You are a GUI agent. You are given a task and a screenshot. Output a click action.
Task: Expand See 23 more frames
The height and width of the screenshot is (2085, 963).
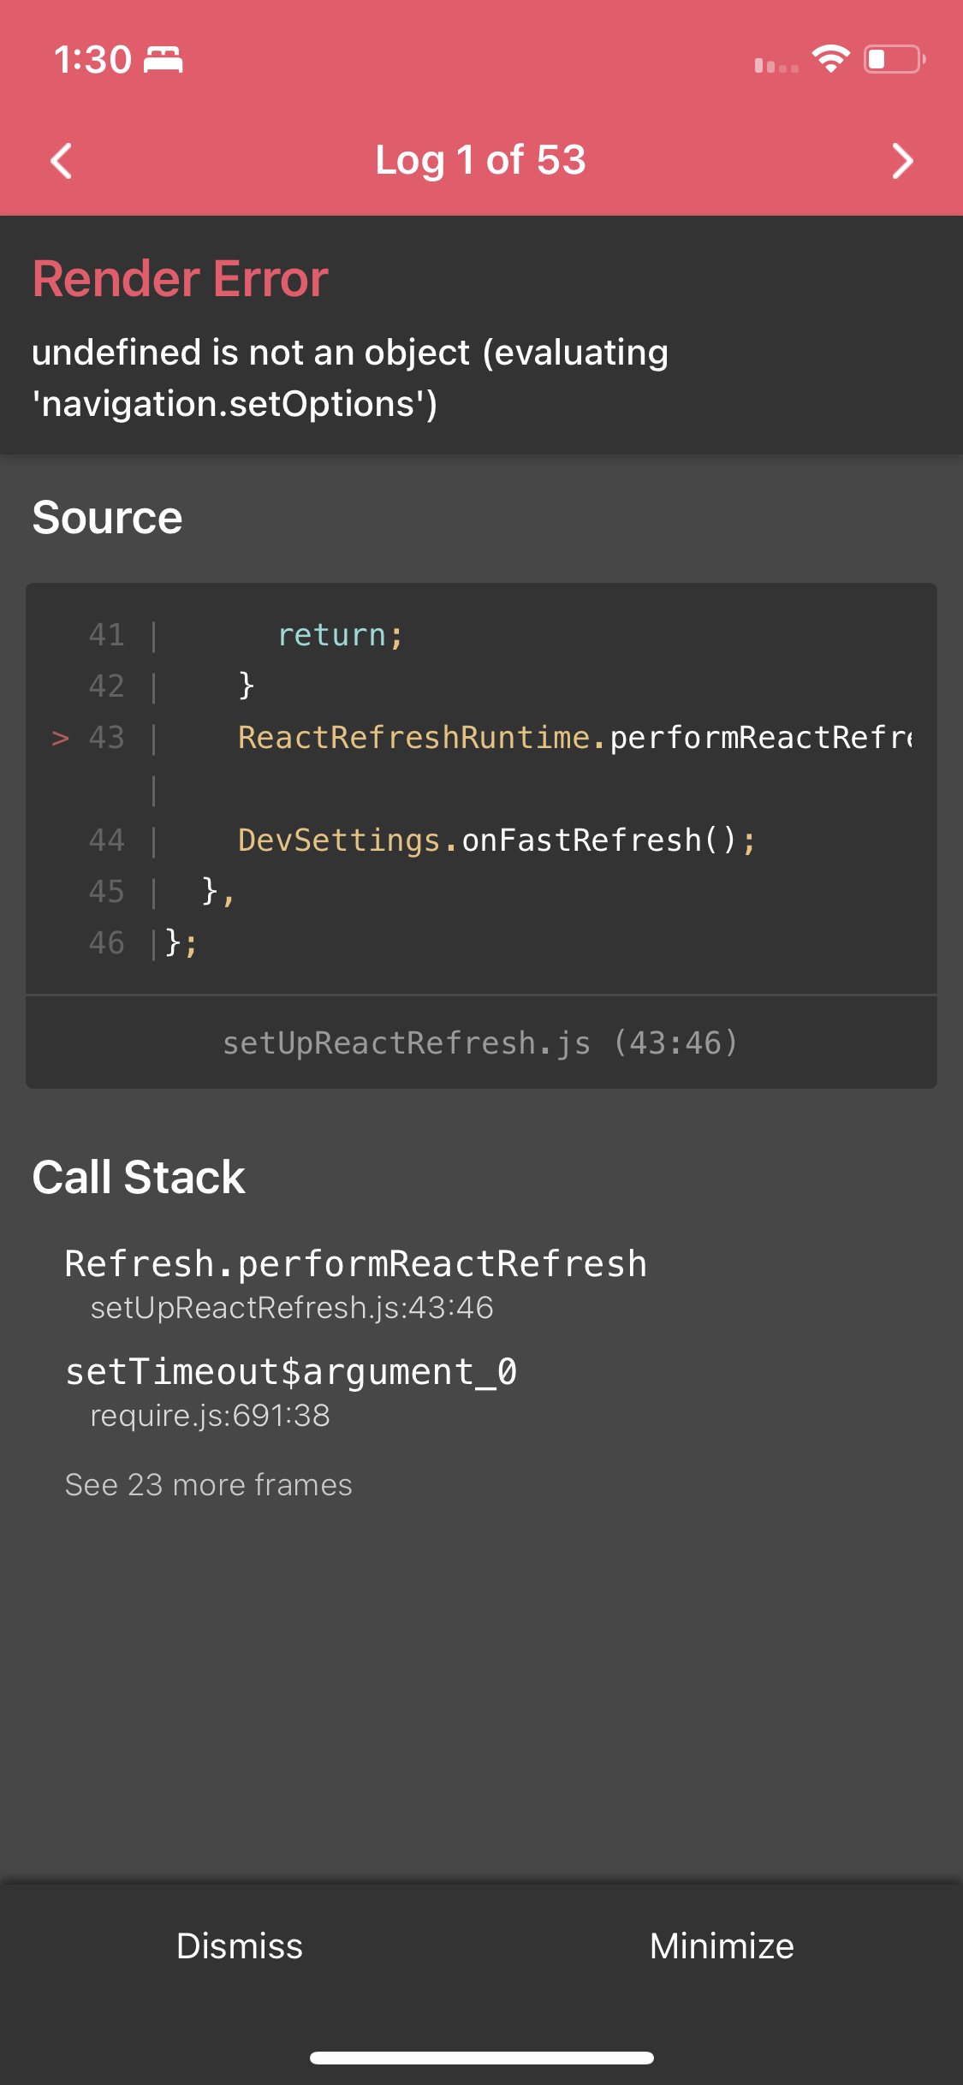pyautogui.click(x=209, y=1485)
